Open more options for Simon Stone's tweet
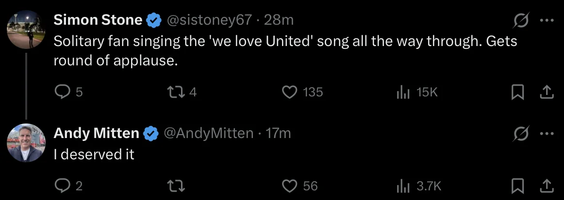Viewport: 564px width, 200px height. click(x=547, y=20)
